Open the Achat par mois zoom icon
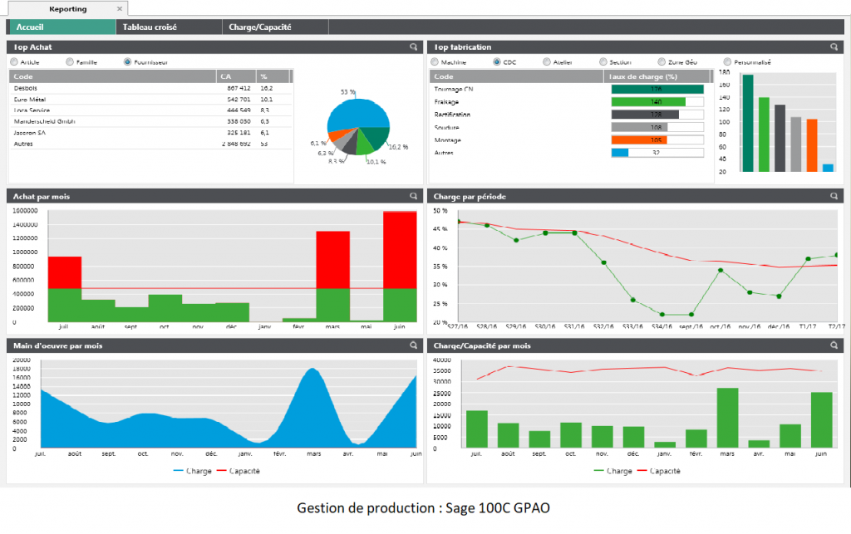This screenshot has width=851, height=534. 413,196
